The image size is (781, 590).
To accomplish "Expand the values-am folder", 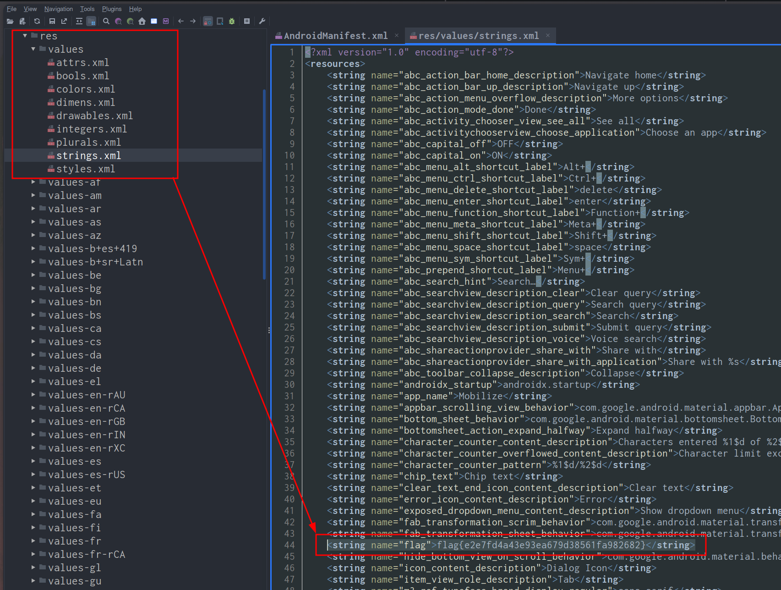I will click(x=33, y=195).
